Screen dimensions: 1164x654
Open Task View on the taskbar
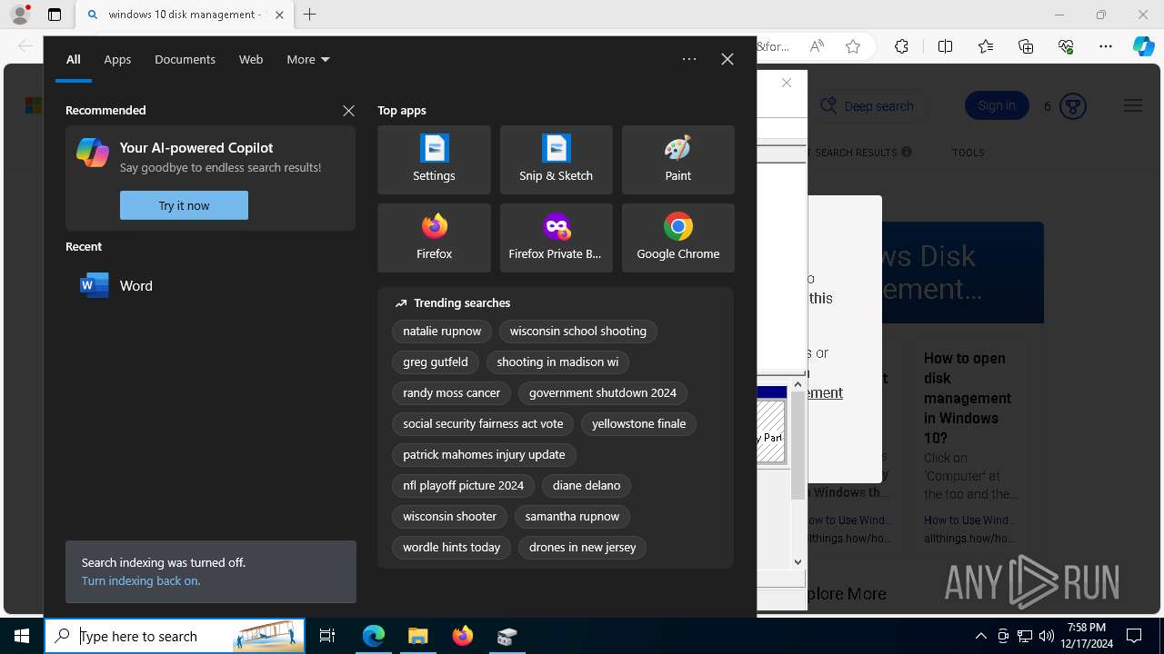pyautogui.click(x=327, y=636)
